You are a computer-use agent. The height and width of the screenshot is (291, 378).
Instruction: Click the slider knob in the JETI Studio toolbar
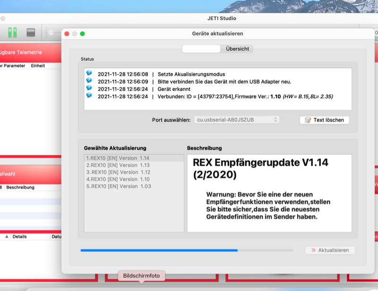(51, 33)
